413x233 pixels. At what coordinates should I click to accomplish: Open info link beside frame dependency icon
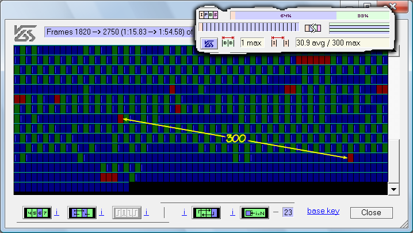tap(102, 212)
